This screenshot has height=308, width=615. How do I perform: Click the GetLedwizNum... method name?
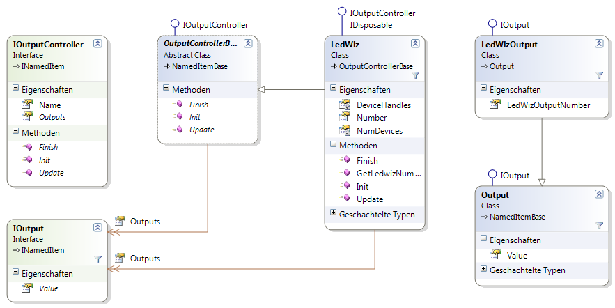(389, 173)
